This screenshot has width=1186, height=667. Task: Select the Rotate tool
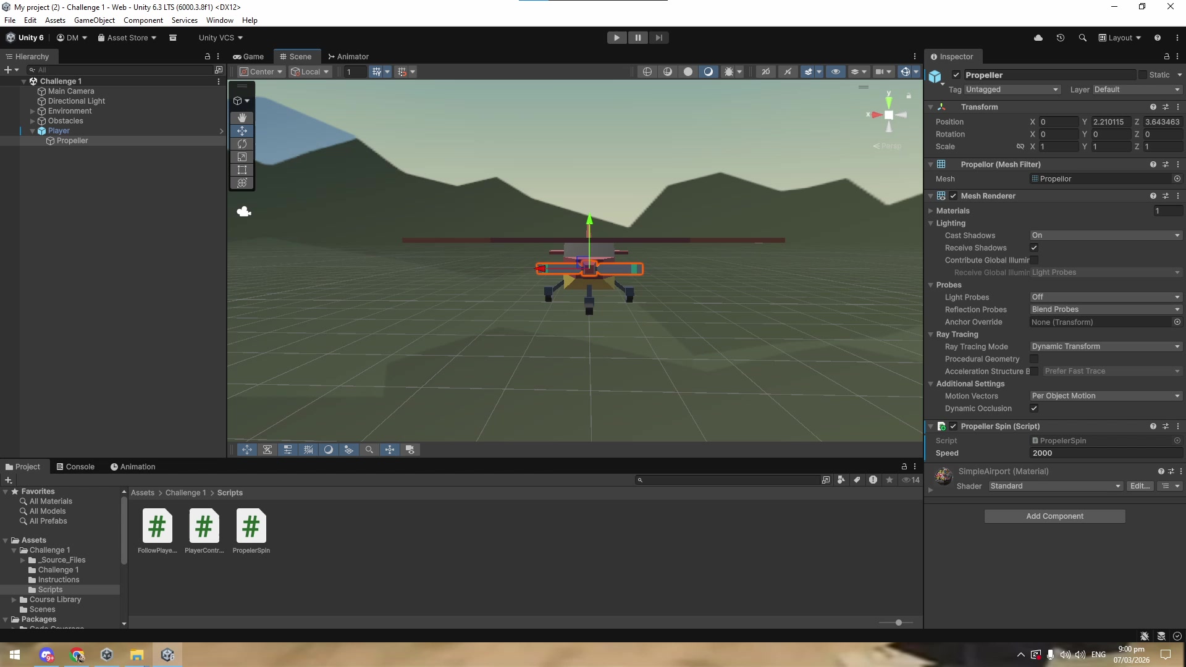click(242, 144)
